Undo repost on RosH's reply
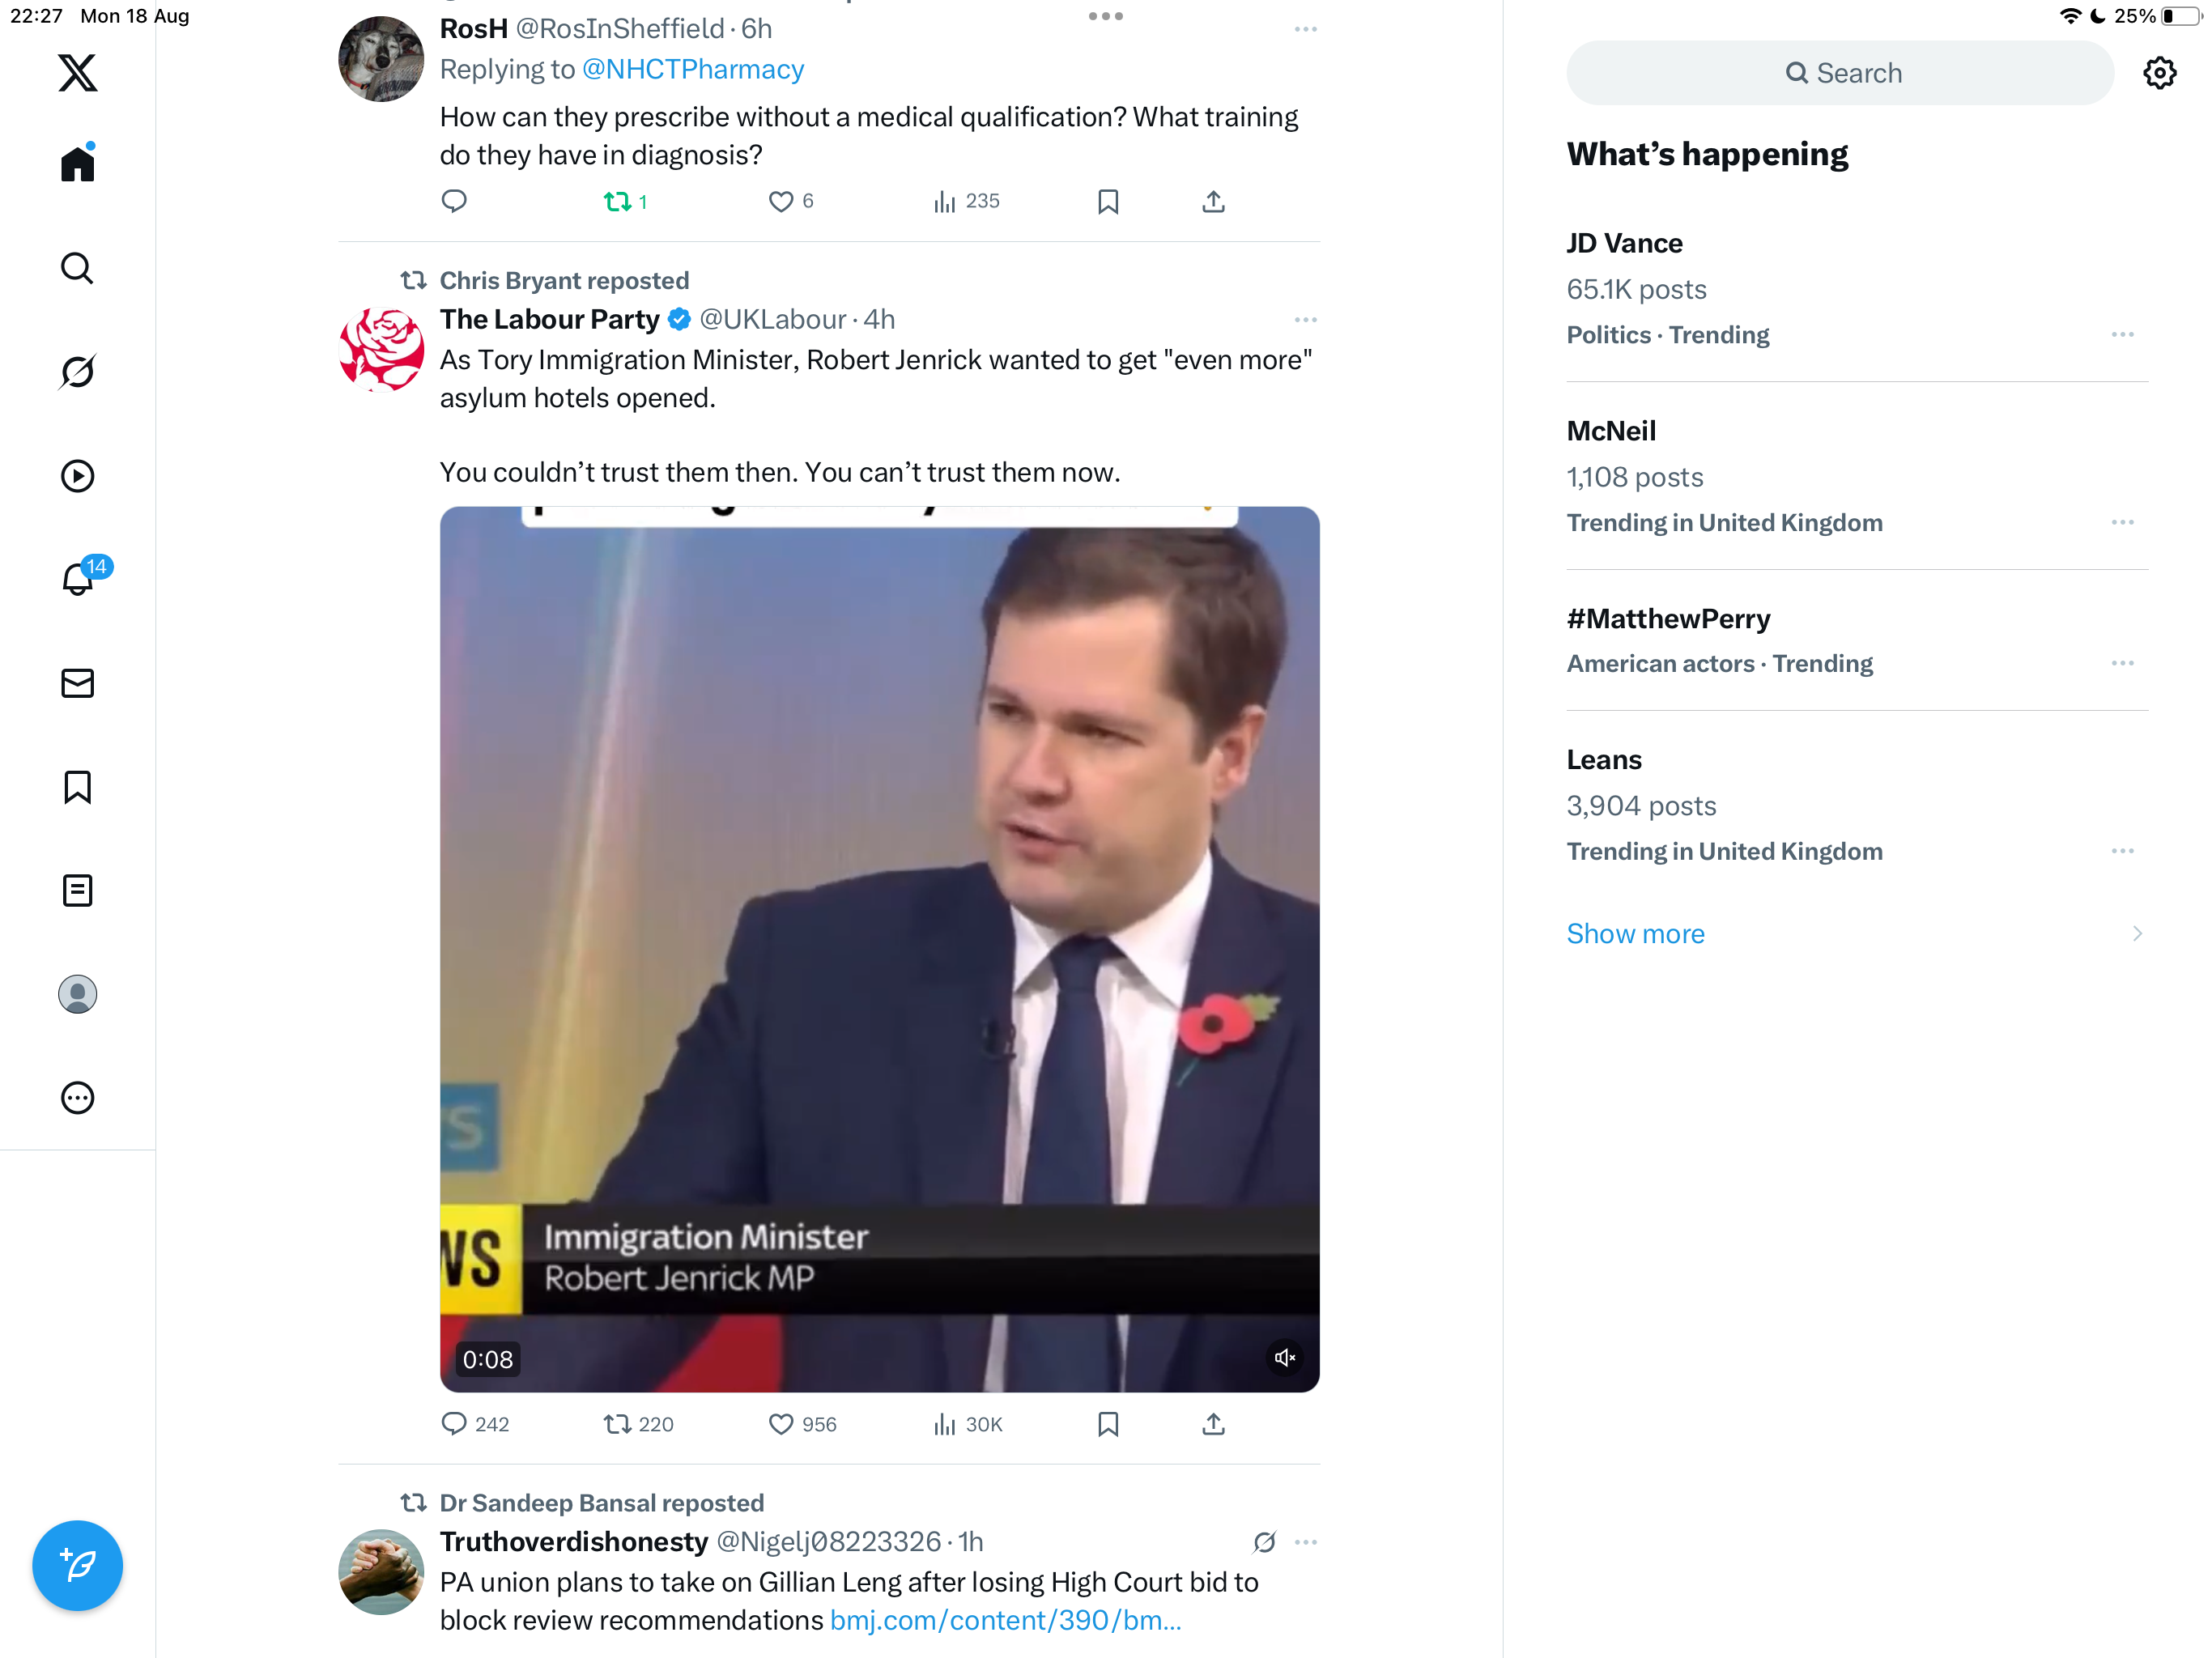2212x1658 pixels. [x=618, y=202]
